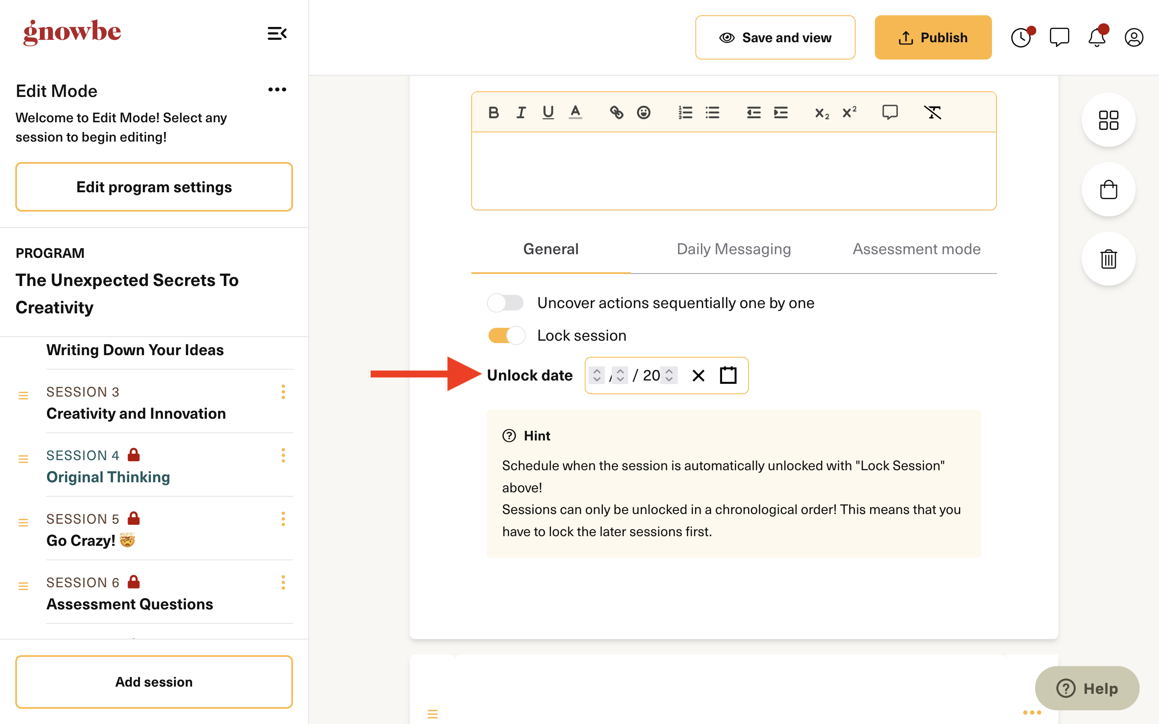Image resolution: width=1159 pixels, height=724 pixels.
Task: Open Session 4 three-dot menu
Action: 283,455
